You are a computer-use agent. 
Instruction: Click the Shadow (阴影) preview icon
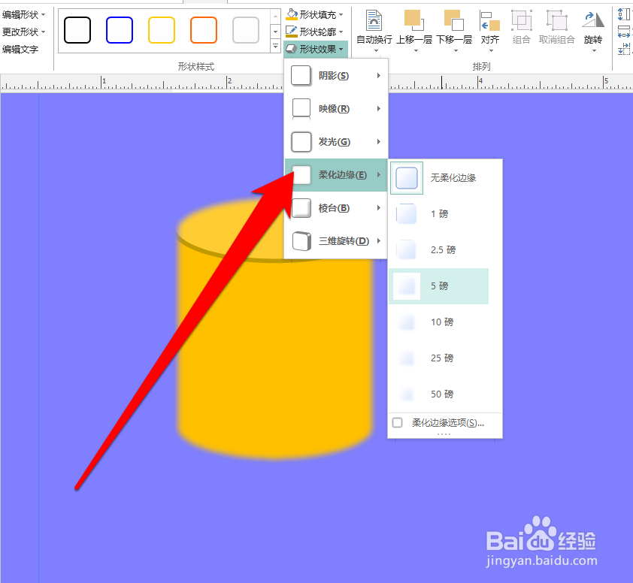point(301,76)
